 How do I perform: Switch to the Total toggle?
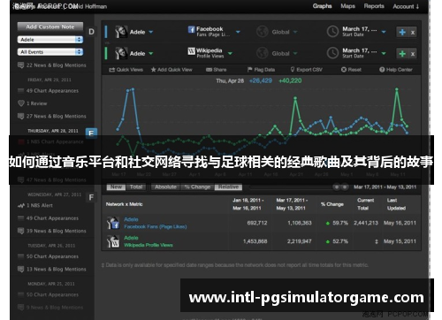(x=136, y=187)
